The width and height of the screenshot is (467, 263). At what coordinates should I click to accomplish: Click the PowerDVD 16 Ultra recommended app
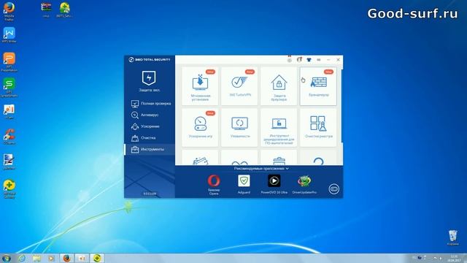[274, 185]
